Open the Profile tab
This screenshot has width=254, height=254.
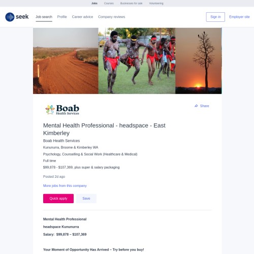(x=62, y=17)
